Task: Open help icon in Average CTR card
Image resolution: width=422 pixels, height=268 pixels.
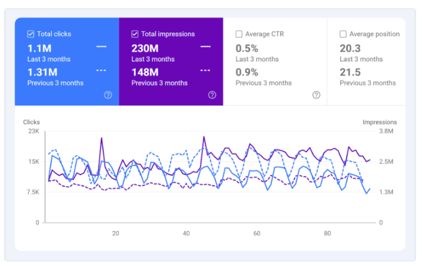Action: (x=316, y=95)
